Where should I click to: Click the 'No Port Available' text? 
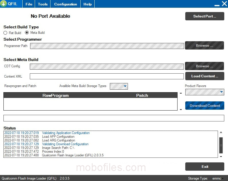tap(50, 16)
